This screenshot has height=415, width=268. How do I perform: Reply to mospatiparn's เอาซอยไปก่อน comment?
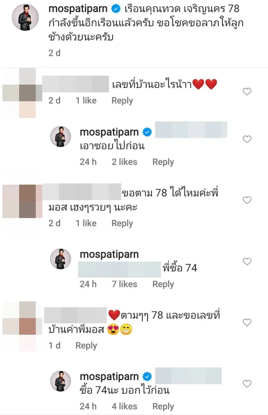coord(163,162)
